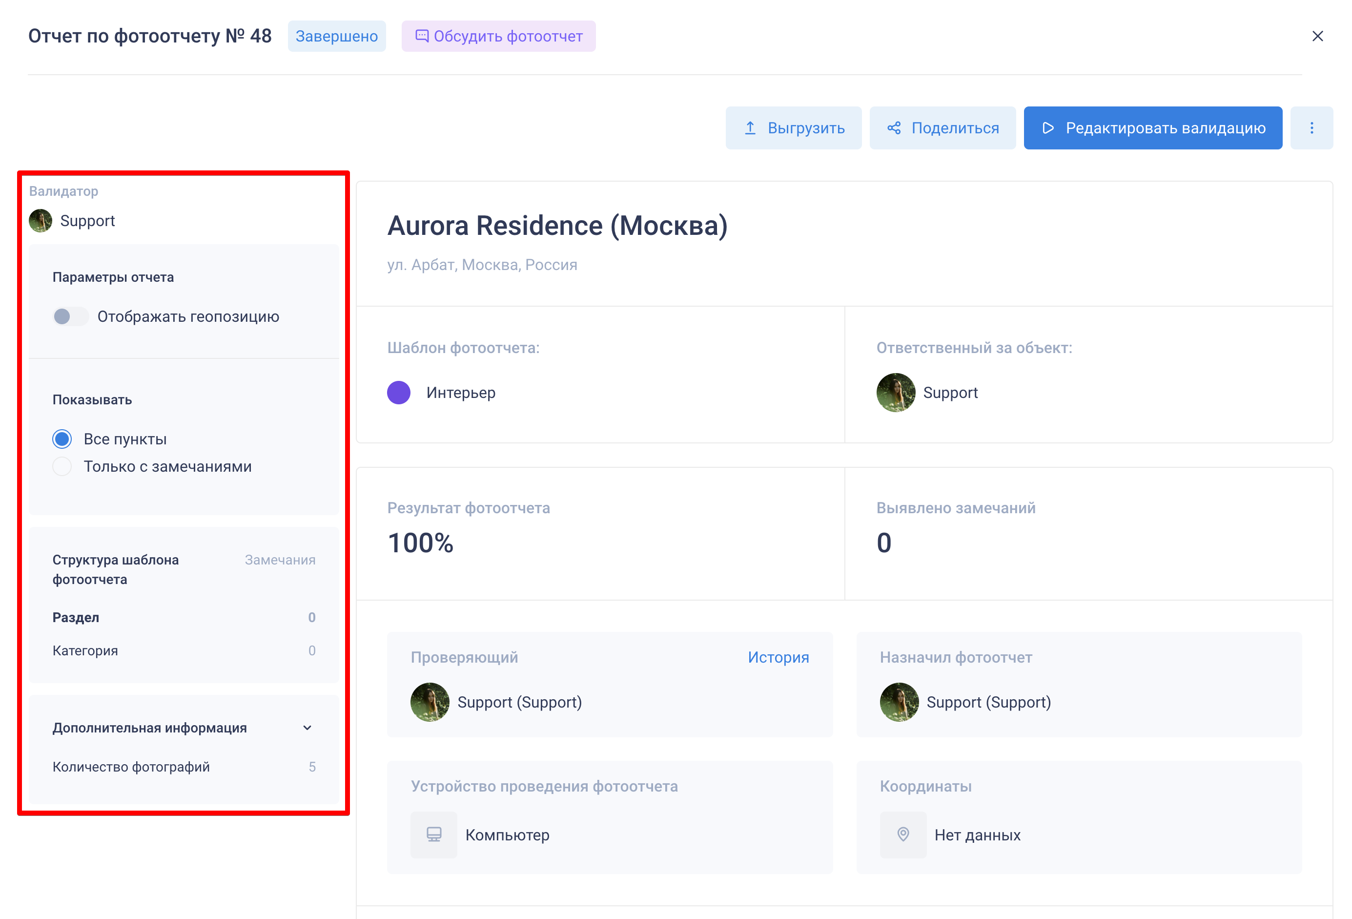1352x919 pixels.
Task: Click the Проверяющий Support avatar
Action: click(430, 702)
